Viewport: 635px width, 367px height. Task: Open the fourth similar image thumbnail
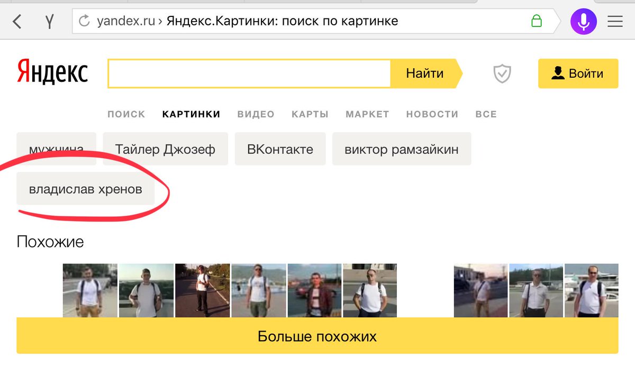click(259, 290)
